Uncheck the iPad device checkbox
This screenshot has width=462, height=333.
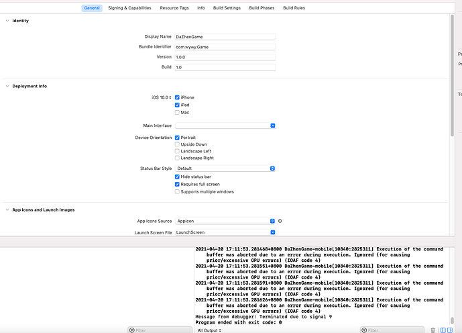click(x=177, y=105)
